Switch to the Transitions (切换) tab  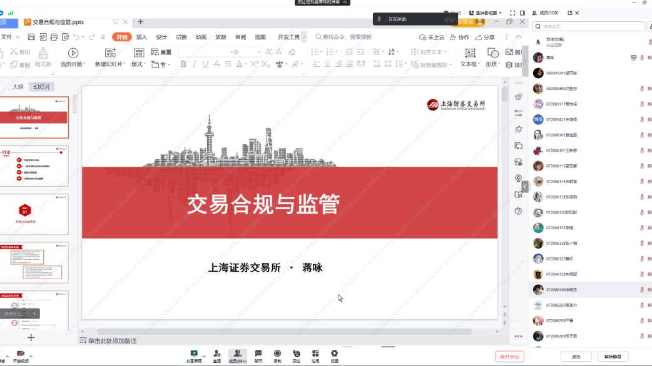tap(181, 37)
